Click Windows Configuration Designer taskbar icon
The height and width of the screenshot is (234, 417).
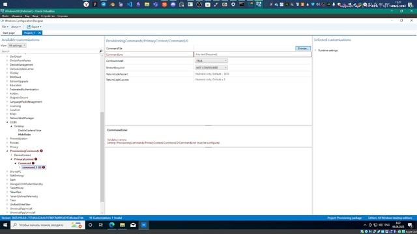coord(144,225)
